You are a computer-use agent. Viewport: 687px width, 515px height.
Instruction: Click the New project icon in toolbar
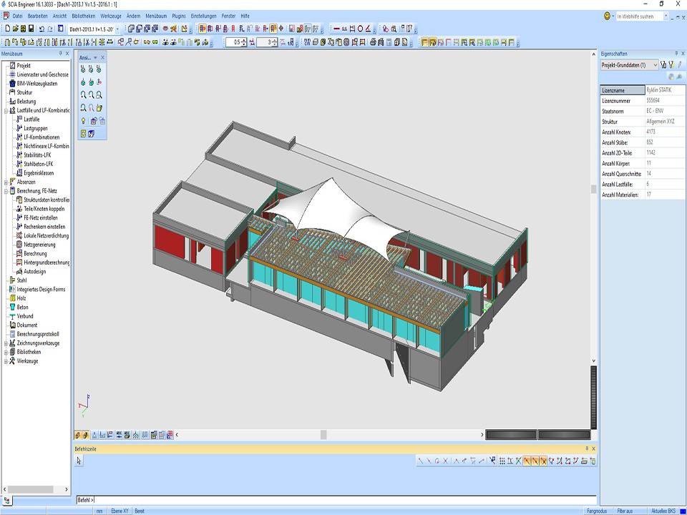[6, 29]
